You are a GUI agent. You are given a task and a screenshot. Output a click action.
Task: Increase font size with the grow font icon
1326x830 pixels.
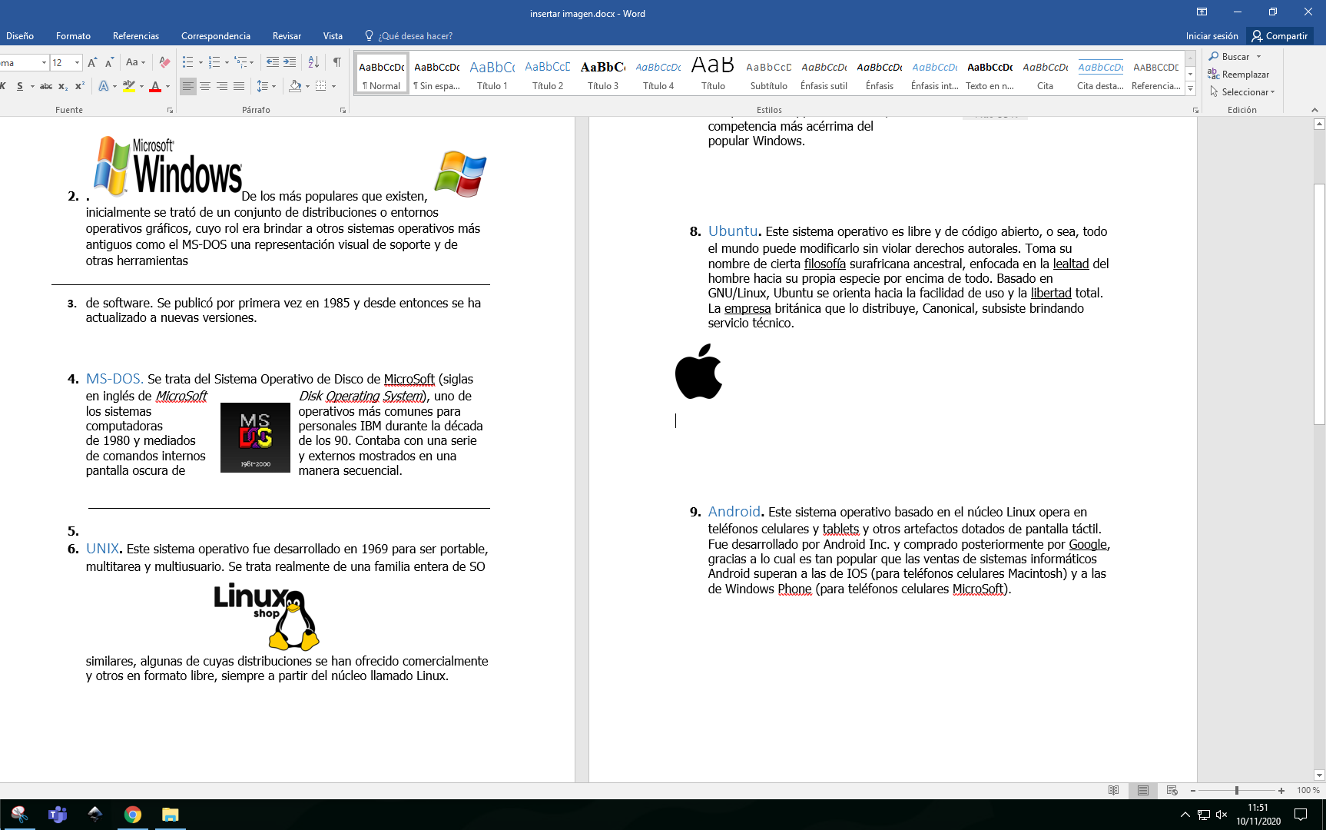tap(92, 62)
